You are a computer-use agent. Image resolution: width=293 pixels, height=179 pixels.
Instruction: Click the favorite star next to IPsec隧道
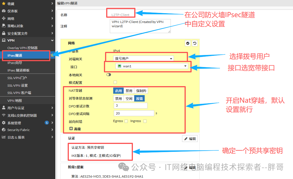tap(52, 55)
